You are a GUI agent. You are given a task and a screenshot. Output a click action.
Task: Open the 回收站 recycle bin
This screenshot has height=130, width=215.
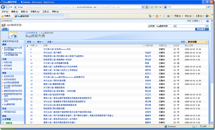coord(9,123)
